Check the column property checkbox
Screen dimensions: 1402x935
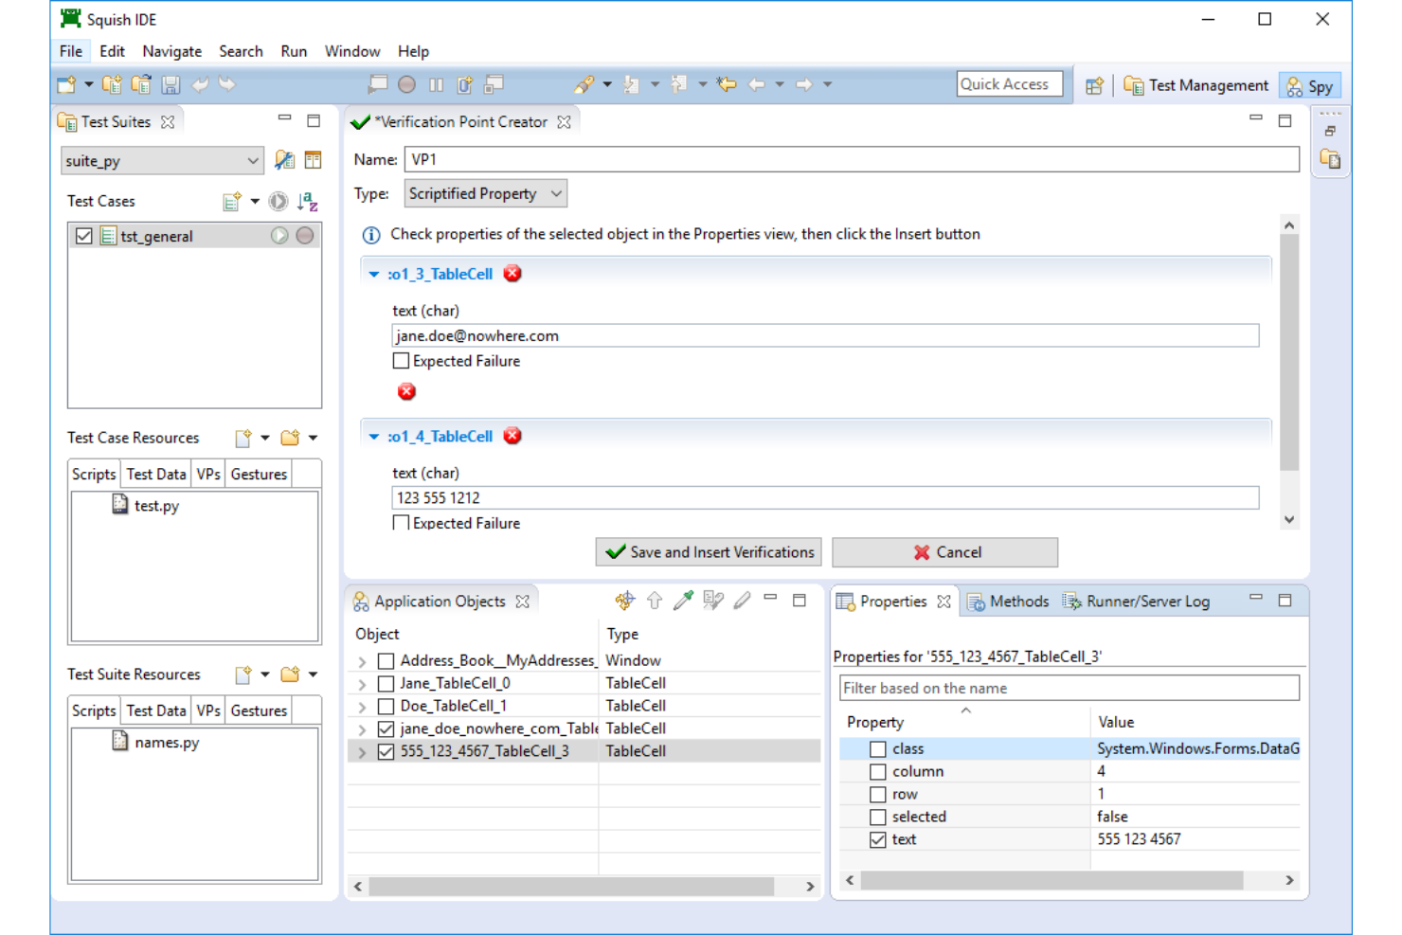pos(878,772)
